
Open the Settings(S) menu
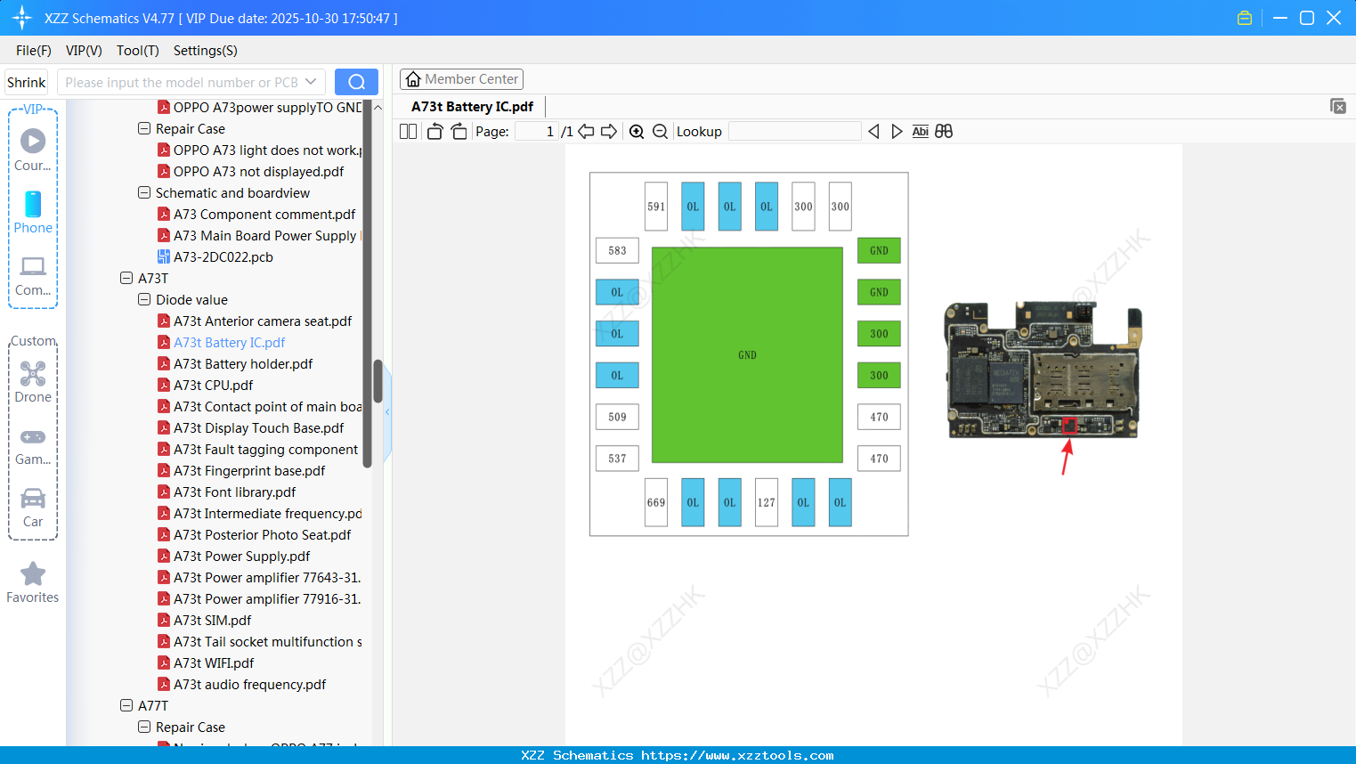point(205,51)
